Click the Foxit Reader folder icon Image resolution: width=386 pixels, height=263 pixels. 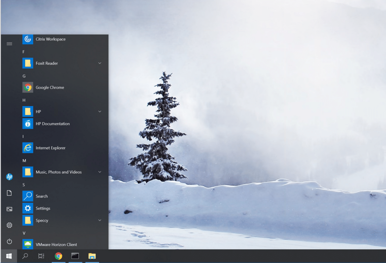28,63
